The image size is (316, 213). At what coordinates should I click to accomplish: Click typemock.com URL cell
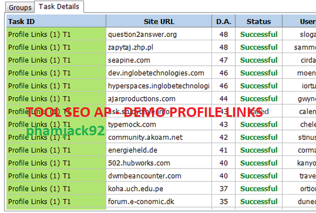[x=159, y=124]
